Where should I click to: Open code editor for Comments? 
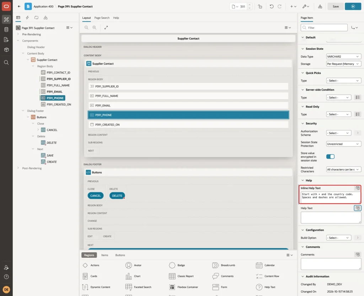pos(358,254)
